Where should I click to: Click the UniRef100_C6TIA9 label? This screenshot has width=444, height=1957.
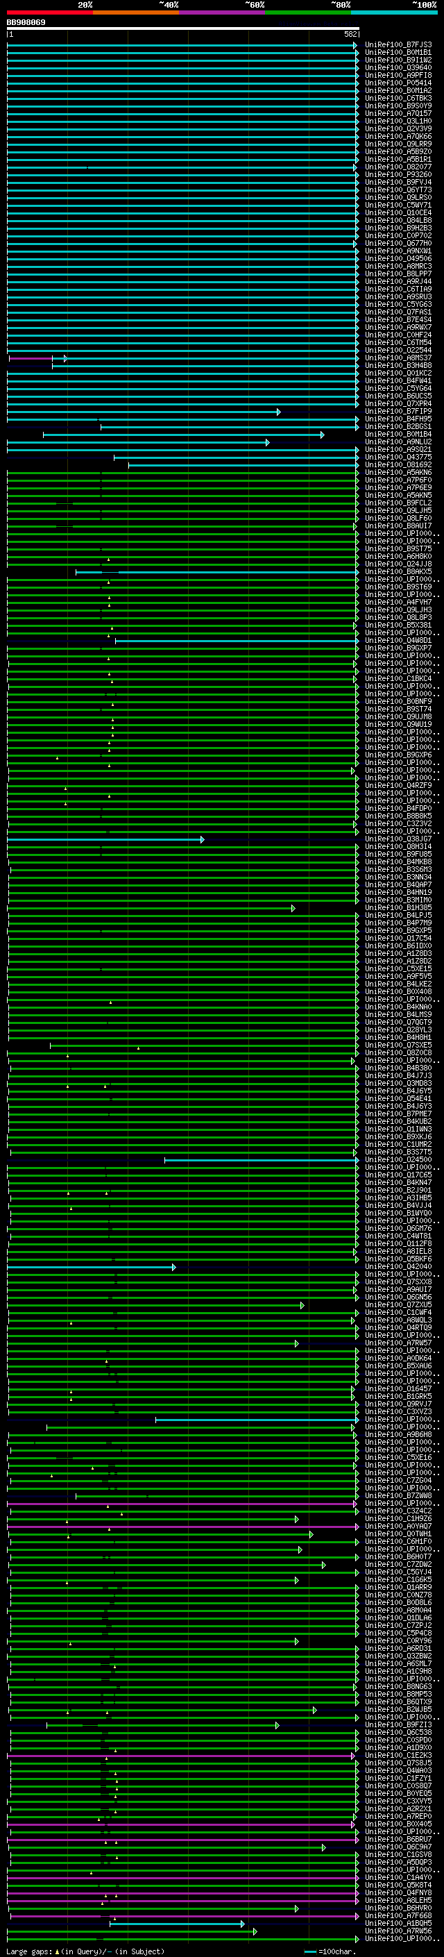(398, 289)
